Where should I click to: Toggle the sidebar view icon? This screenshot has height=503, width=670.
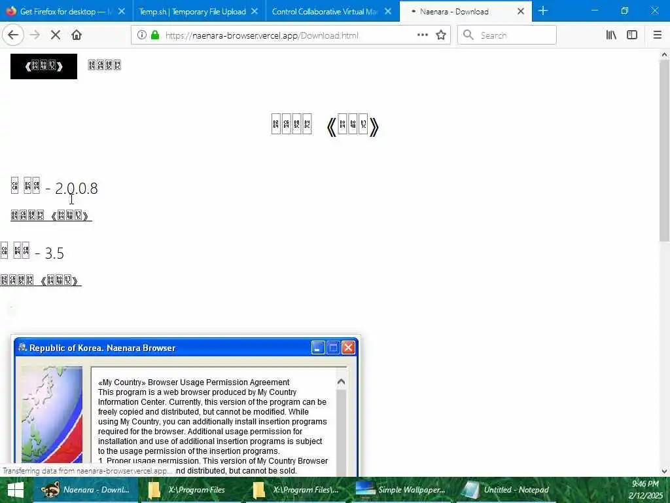632,35
